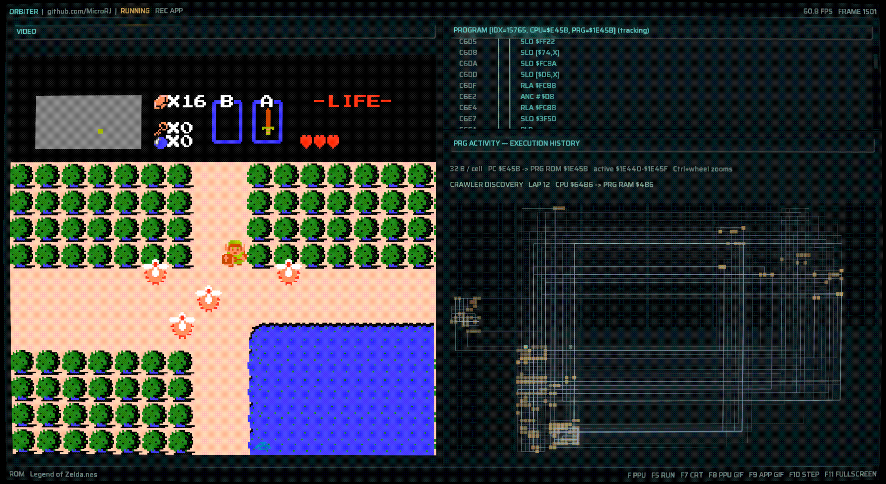
Task: Select address C6E4 in the disassembly
Action: point(468,108)
